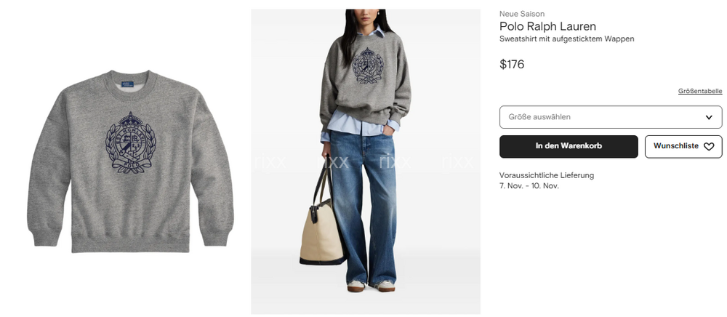Click the beige tote bag in model photo
Image resolution: width=727 pixels, height=317 pixels.
click(x=323, y=232)
